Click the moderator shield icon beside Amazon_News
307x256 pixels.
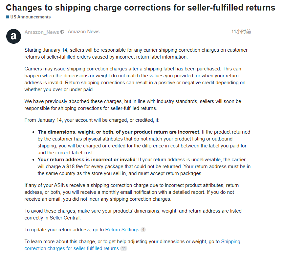(62, 32)
